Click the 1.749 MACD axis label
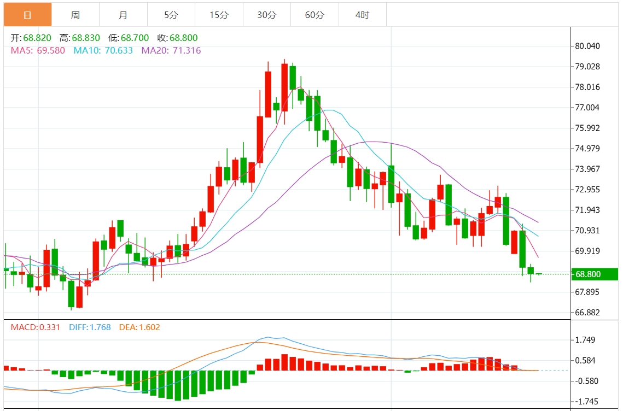623x411 pixels. point(585,340)
